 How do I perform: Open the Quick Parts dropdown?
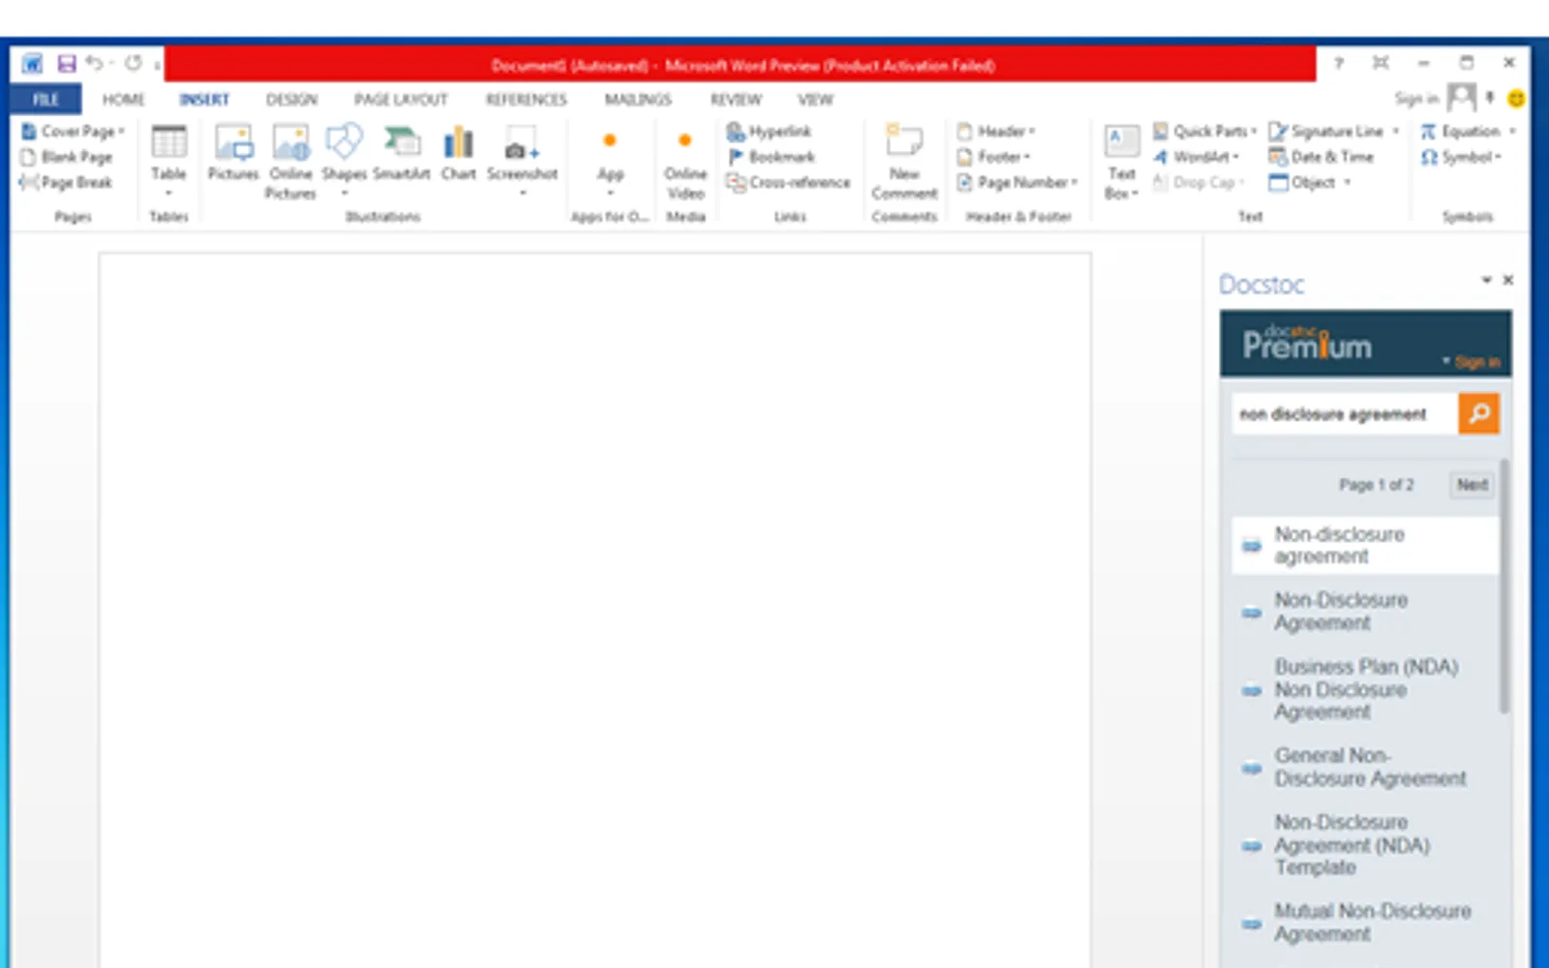coord(1204,131)
